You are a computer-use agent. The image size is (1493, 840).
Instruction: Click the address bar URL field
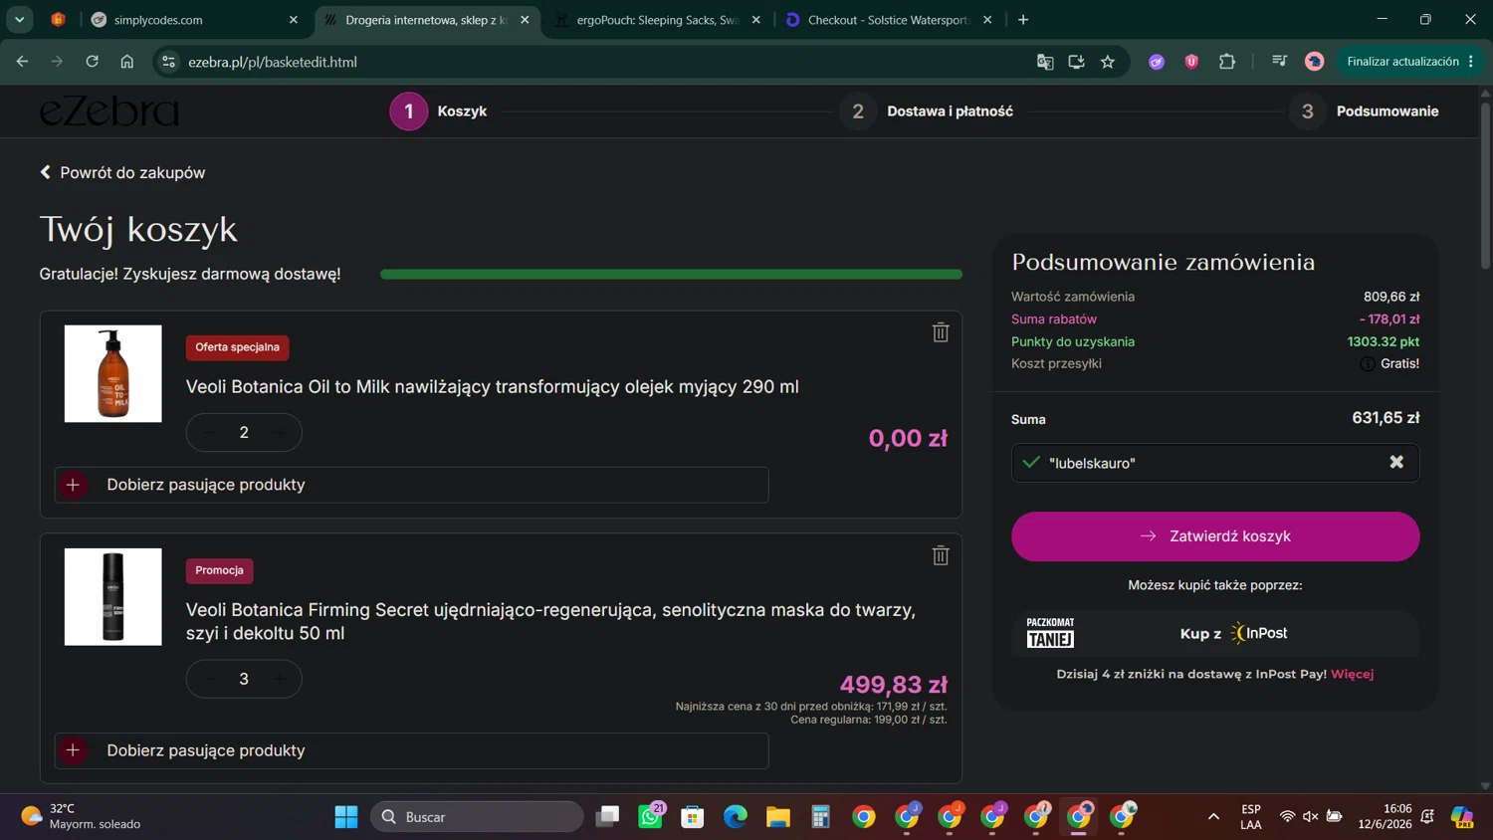pos(597,62)
